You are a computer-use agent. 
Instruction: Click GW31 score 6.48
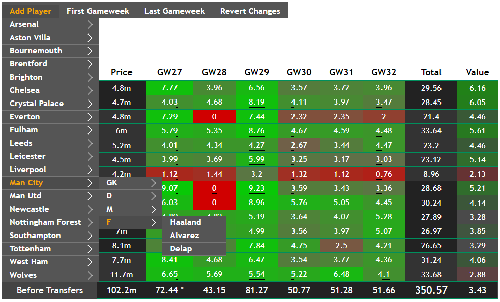click(341, 274)
